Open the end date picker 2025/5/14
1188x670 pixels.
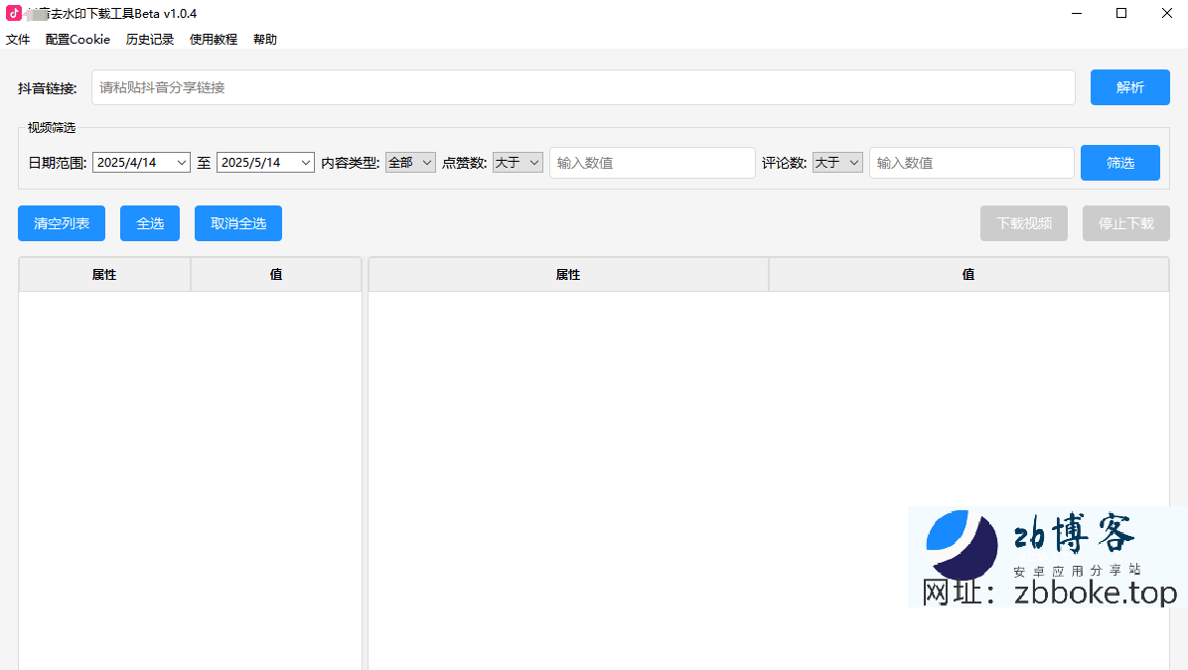[x=265, y=163]
